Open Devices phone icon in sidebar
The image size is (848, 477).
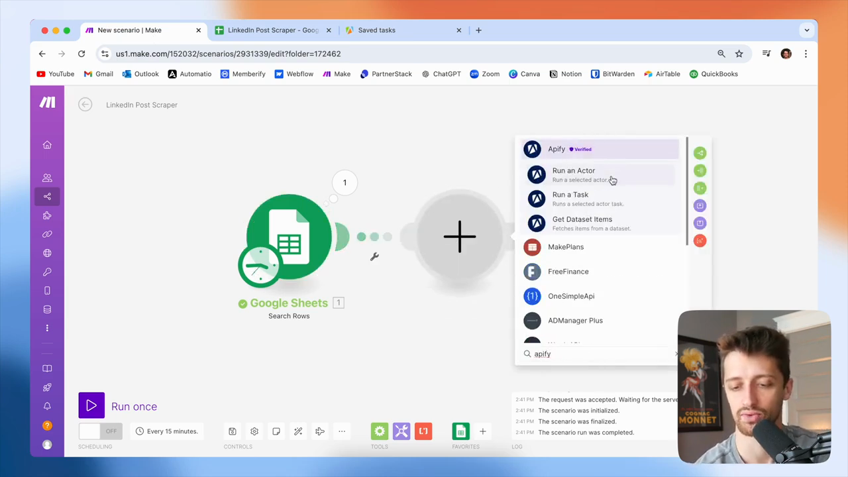[47, 291]
